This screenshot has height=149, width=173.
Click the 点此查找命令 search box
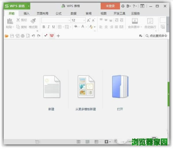pos(156,36)
